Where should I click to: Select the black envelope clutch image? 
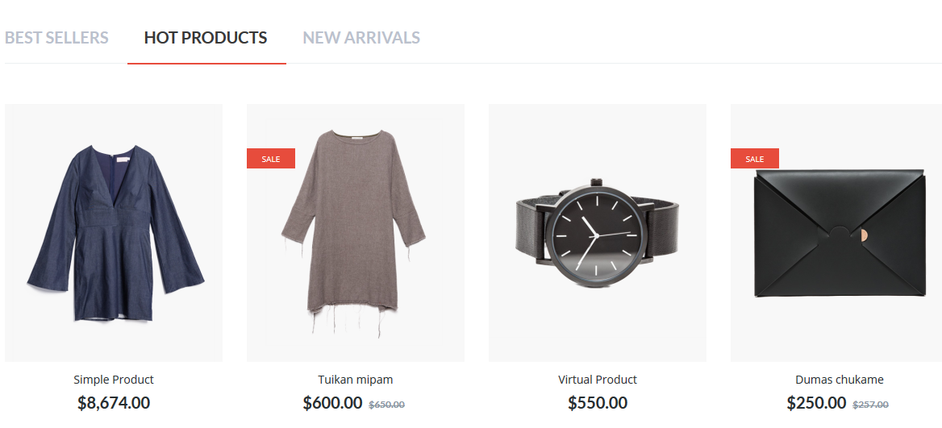click(836, 233)
